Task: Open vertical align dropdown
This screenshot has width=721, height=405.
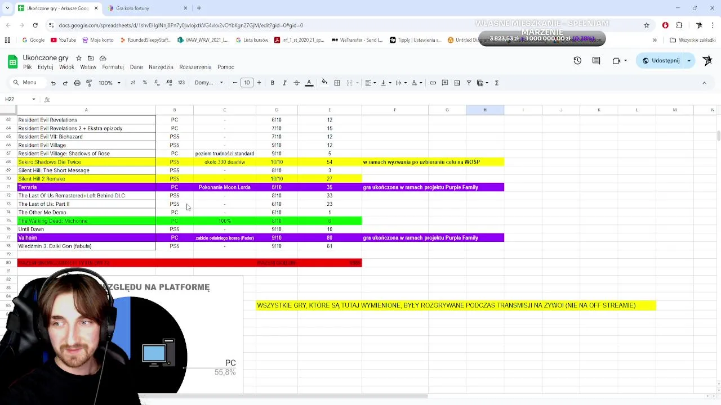Action: point(386,83)
